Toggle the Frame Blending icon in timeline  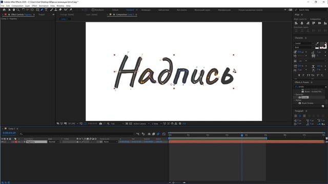click(x=154, y=134)
